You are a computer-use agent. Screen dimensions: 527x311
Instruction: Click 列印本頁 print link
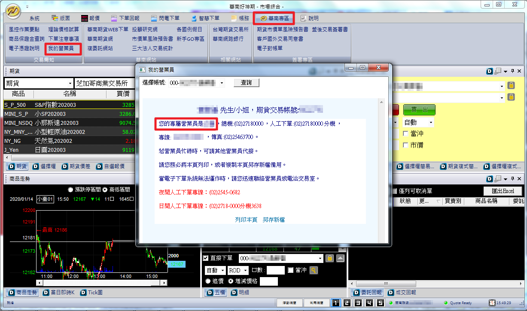[246, 220]
